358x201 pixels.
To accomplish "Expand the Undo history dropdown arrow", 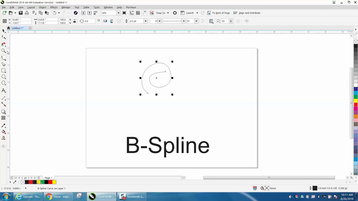I will (59, 13).
